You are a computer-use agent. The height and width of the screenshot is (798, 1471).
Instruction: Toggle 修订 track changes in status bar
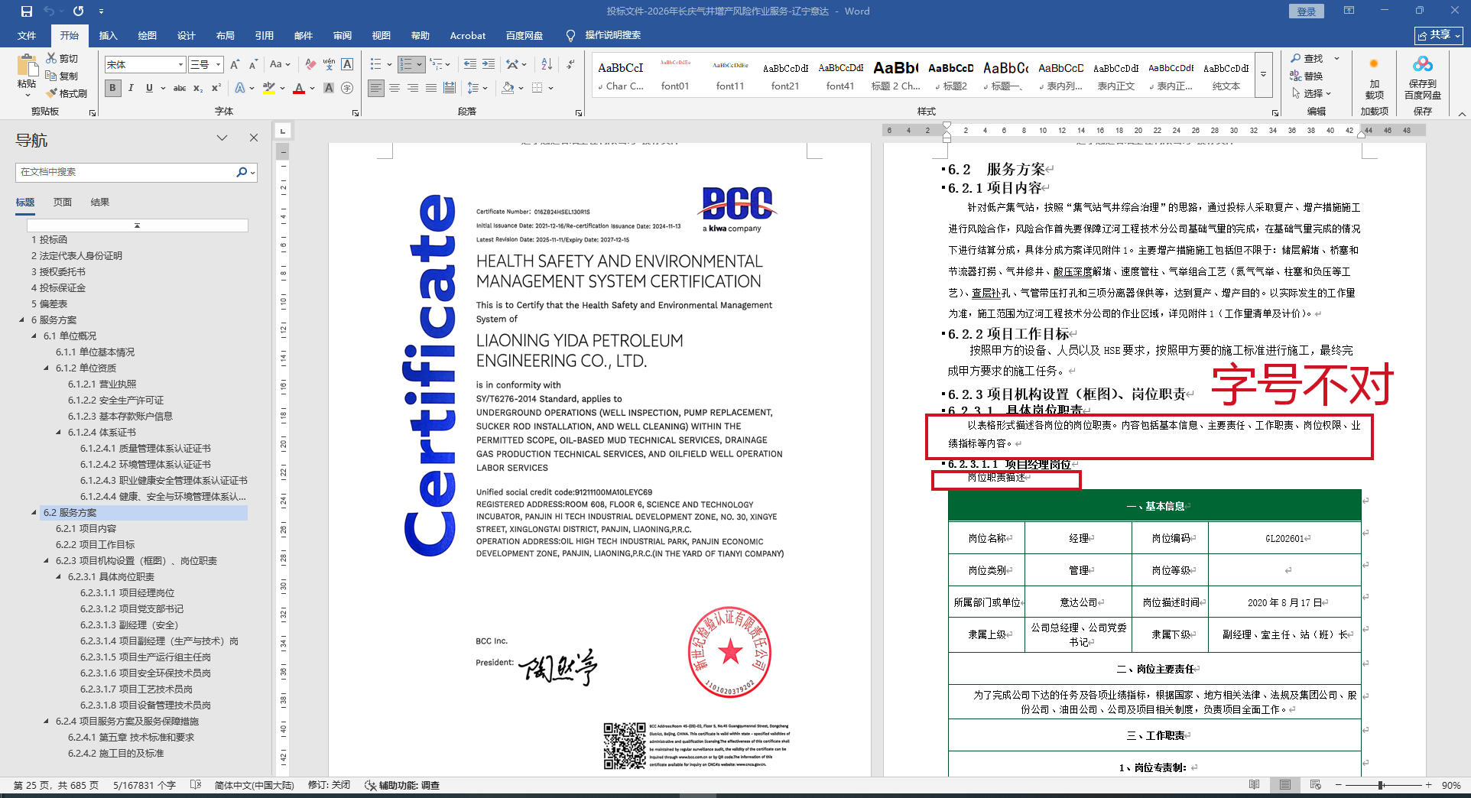coord(329,785)
